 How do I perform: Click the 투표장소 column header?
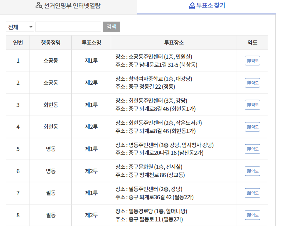coord(174,43)
